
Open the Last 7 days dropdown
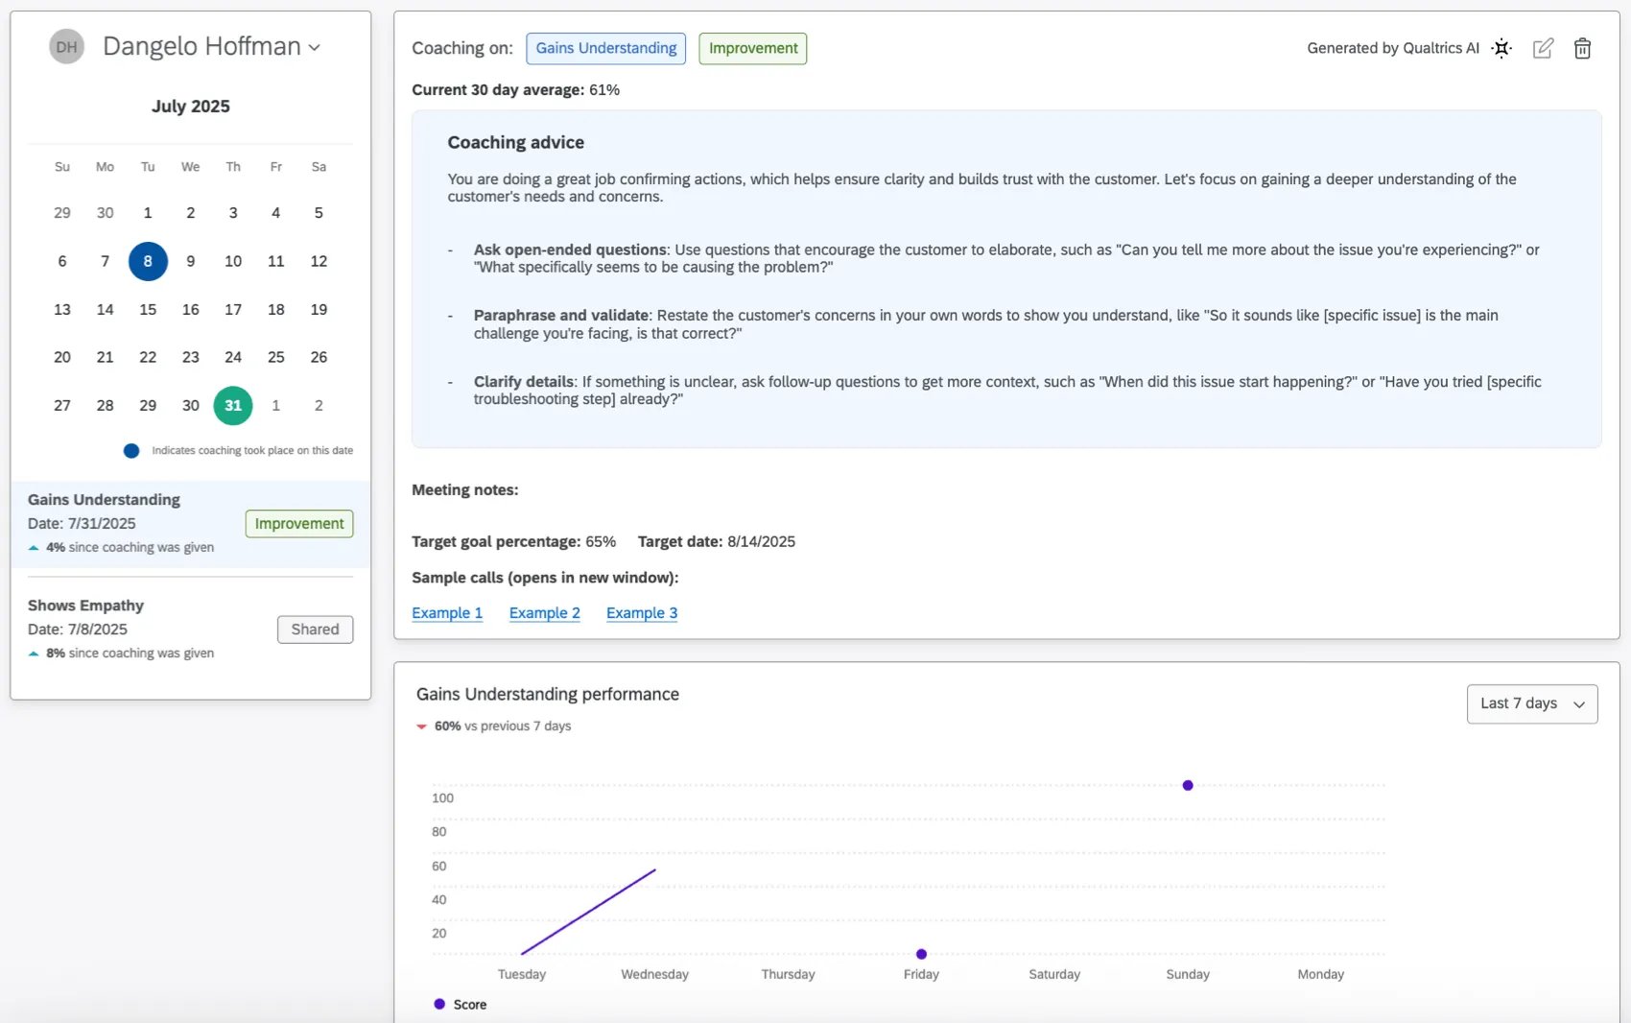click(1531, 703)
